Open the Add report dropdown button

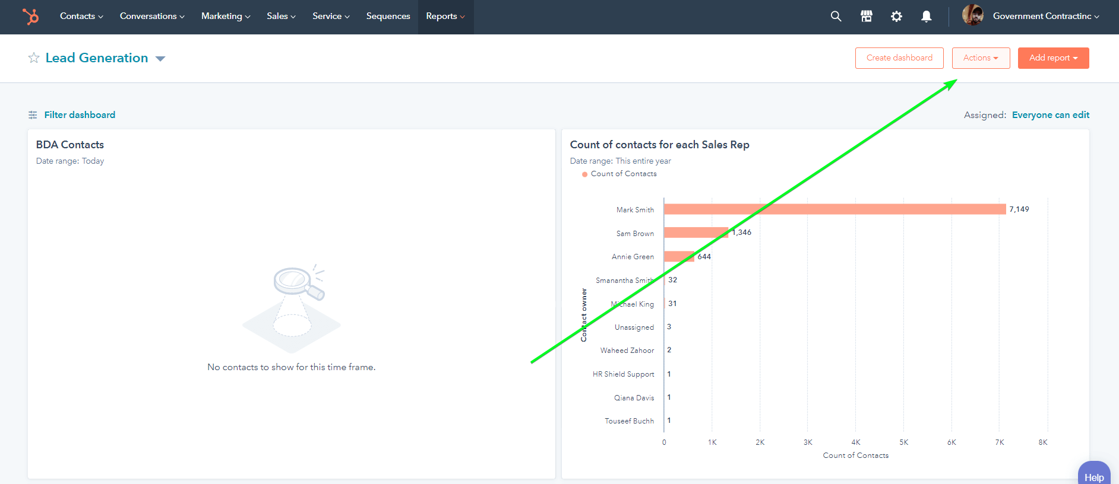coord(1053,58)
